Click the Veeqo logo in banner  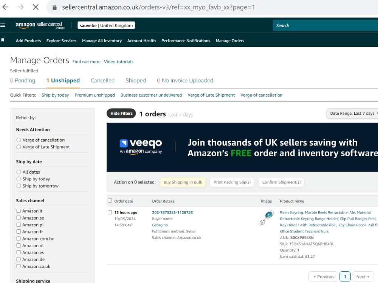(x=141, y=147)
